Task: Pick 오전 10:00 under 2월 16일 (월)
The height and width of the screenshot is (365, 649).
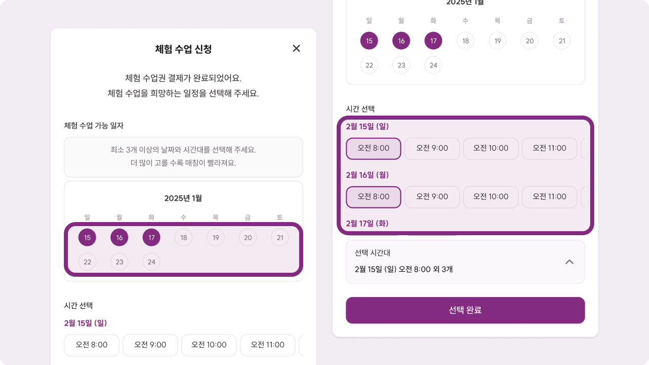Action: [491, 197]
